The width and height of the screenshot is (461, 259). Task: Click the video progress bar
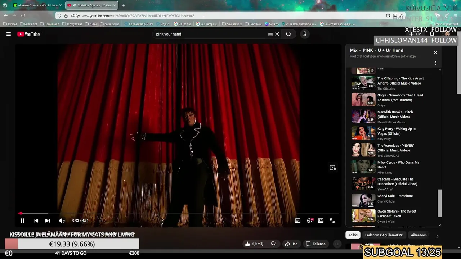[x=178, y=213]
